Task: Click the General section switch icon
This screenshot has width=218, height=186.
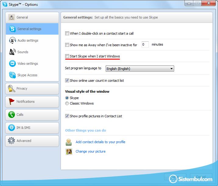Action: tap(11, 17)
